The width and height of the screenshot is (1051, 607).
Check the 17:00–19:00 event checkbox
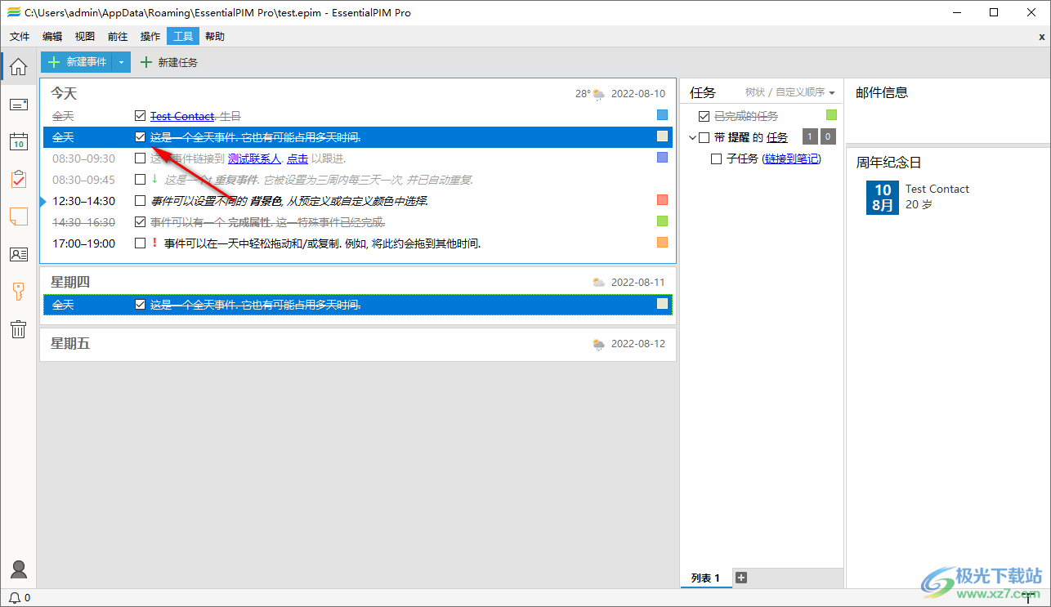pos(141,243)
